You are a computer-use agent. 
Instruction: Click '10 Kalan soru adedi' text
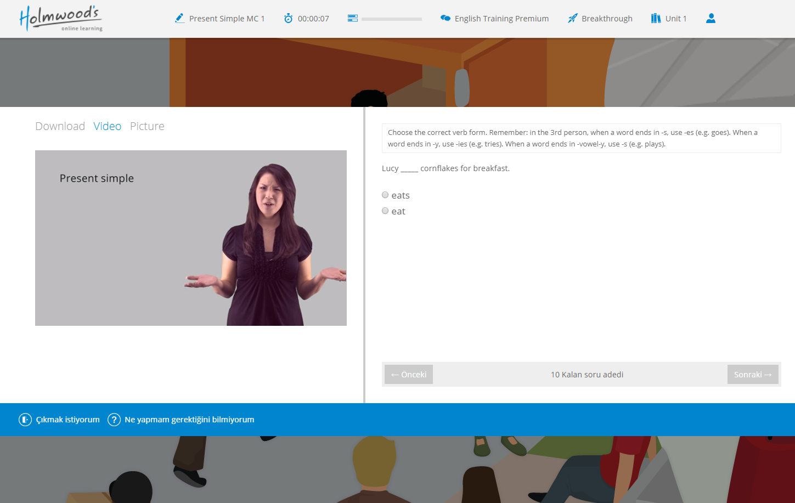587,375
